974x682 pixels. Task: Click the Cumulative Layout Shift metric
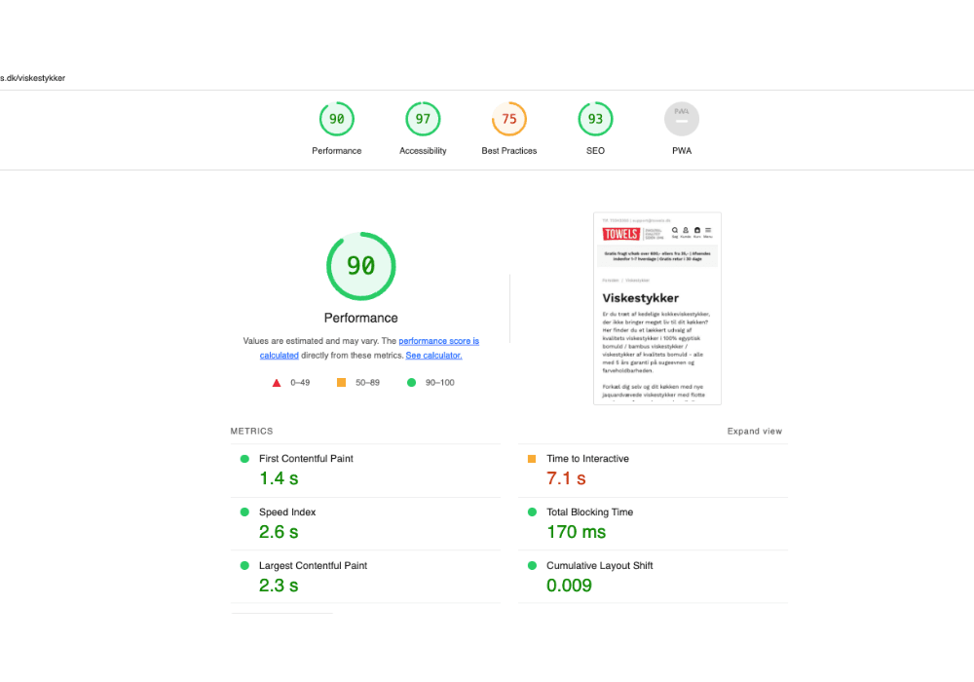click(x=599, y=566)
